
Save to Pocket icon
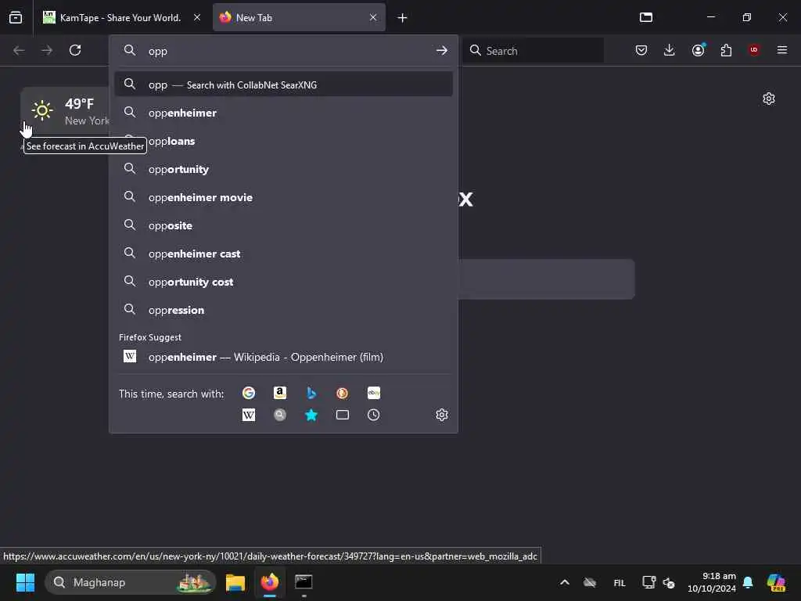click(641, 50)
